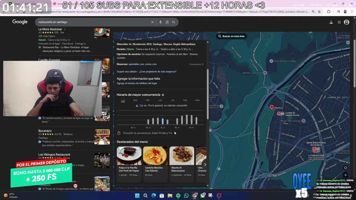356x200 pixels.
Task: Open Search Labs flask icon
Action: [331, 22]
